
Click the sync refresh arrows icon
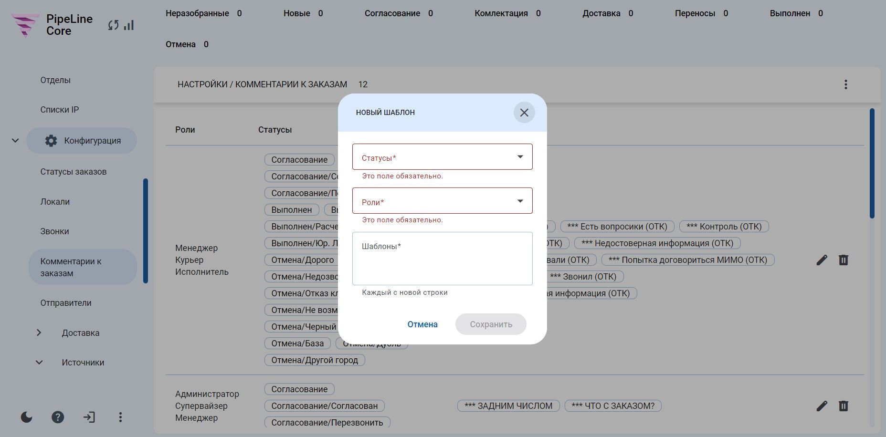pyautogui.click(x=113, y=25)
